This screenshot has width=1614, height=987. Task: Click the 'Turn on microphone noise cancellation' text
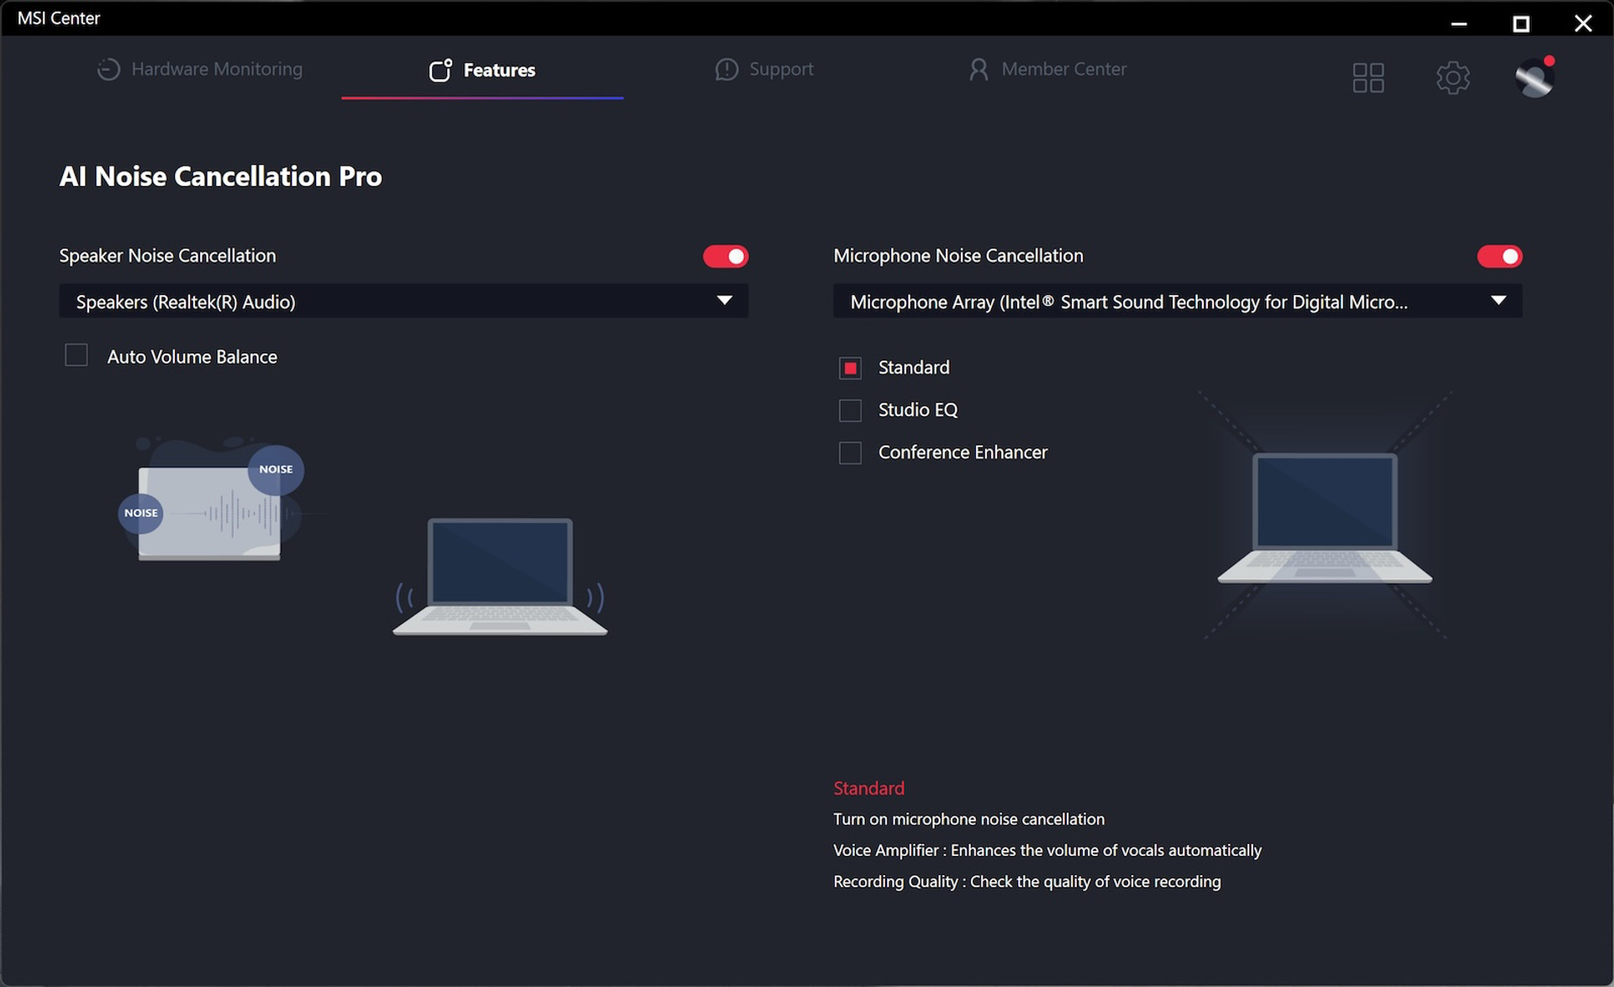969,819
